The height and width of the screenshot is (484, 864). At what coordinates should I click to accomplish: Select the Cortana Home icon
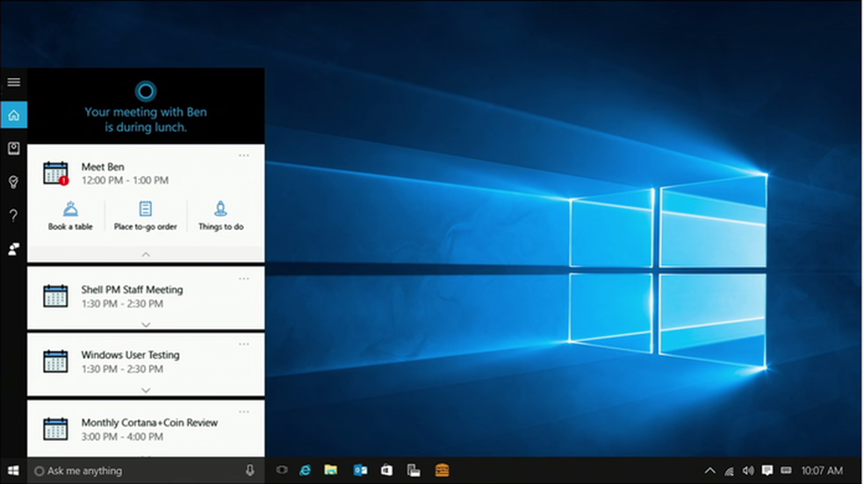[14, 115]
